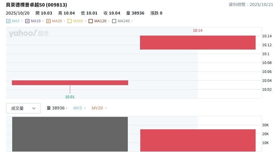Click the Yahoo 股市 watermark logo
This screenshot has width=277, height=156.
coord(29,34)
